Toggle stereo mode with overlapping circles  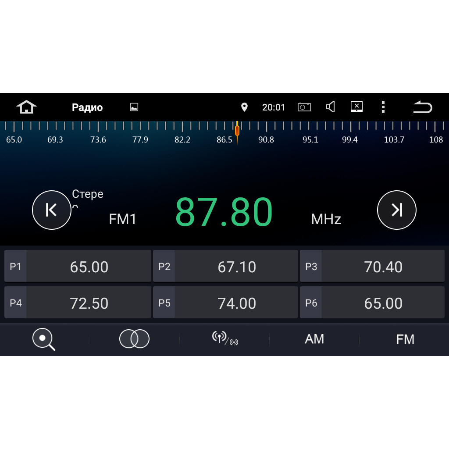[134, 339]
